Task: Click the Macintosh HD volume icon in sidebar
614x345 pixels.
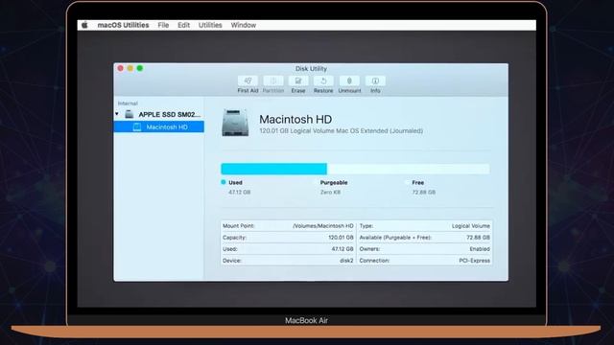Action: point(137,126)
